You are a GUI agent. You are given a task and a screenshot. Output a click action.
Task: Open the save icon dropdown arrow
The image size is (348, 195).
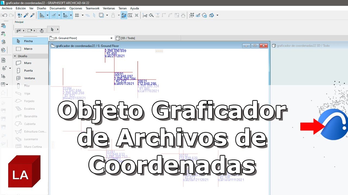click(7, 84)
